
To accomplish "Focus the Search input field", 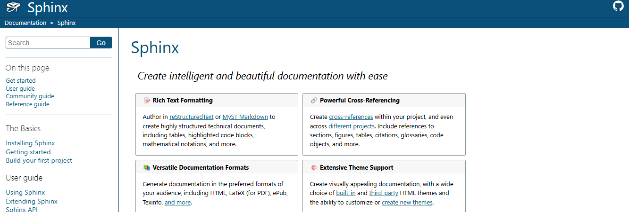I will (x=48, y=43).
